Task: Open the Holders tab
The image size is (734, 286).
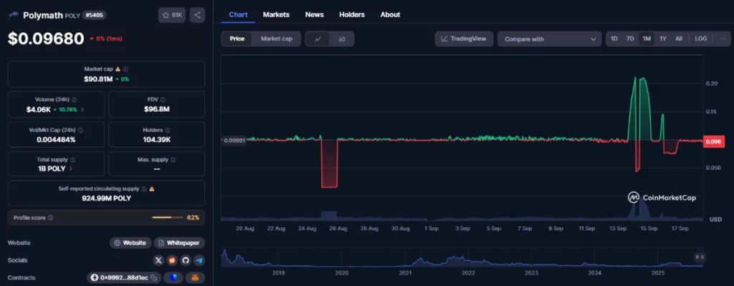Action: pyautogui.click(x=352, y=14)
